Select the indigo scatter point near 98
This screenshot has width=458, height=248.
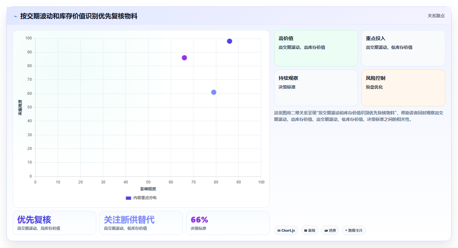click(x=230, y=41)
